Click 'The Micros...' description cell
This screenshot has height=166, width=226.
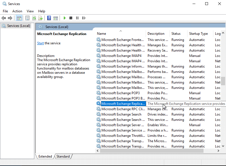click(157, 141)
